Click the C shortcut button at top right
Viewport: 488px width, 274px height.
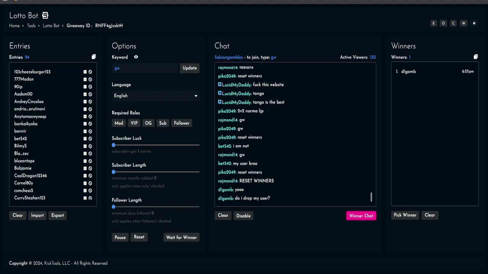click(x=453, y=23)
